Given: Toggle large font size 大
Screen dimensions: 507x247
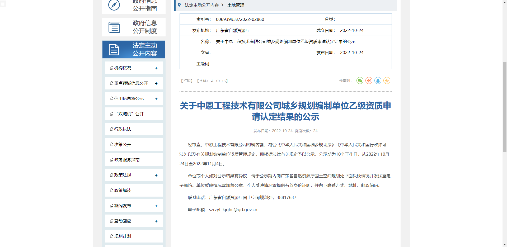Looking at the screenshot, I should pyautogui.click(x=212, y=81).
